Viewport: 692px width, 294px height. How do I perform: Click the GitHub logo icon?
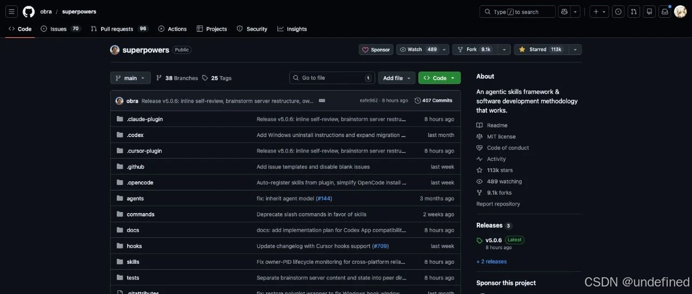(29, 11)
